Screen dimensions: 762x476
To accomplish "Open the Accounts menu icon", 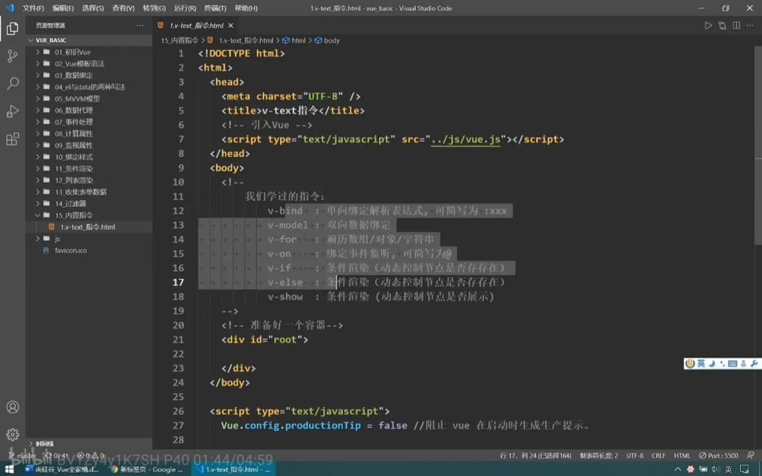I will tap(13, 408).
